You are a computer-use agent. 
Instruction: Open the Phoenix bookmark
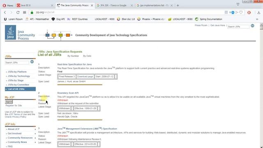pyautogui.click(x=151, y=19)
